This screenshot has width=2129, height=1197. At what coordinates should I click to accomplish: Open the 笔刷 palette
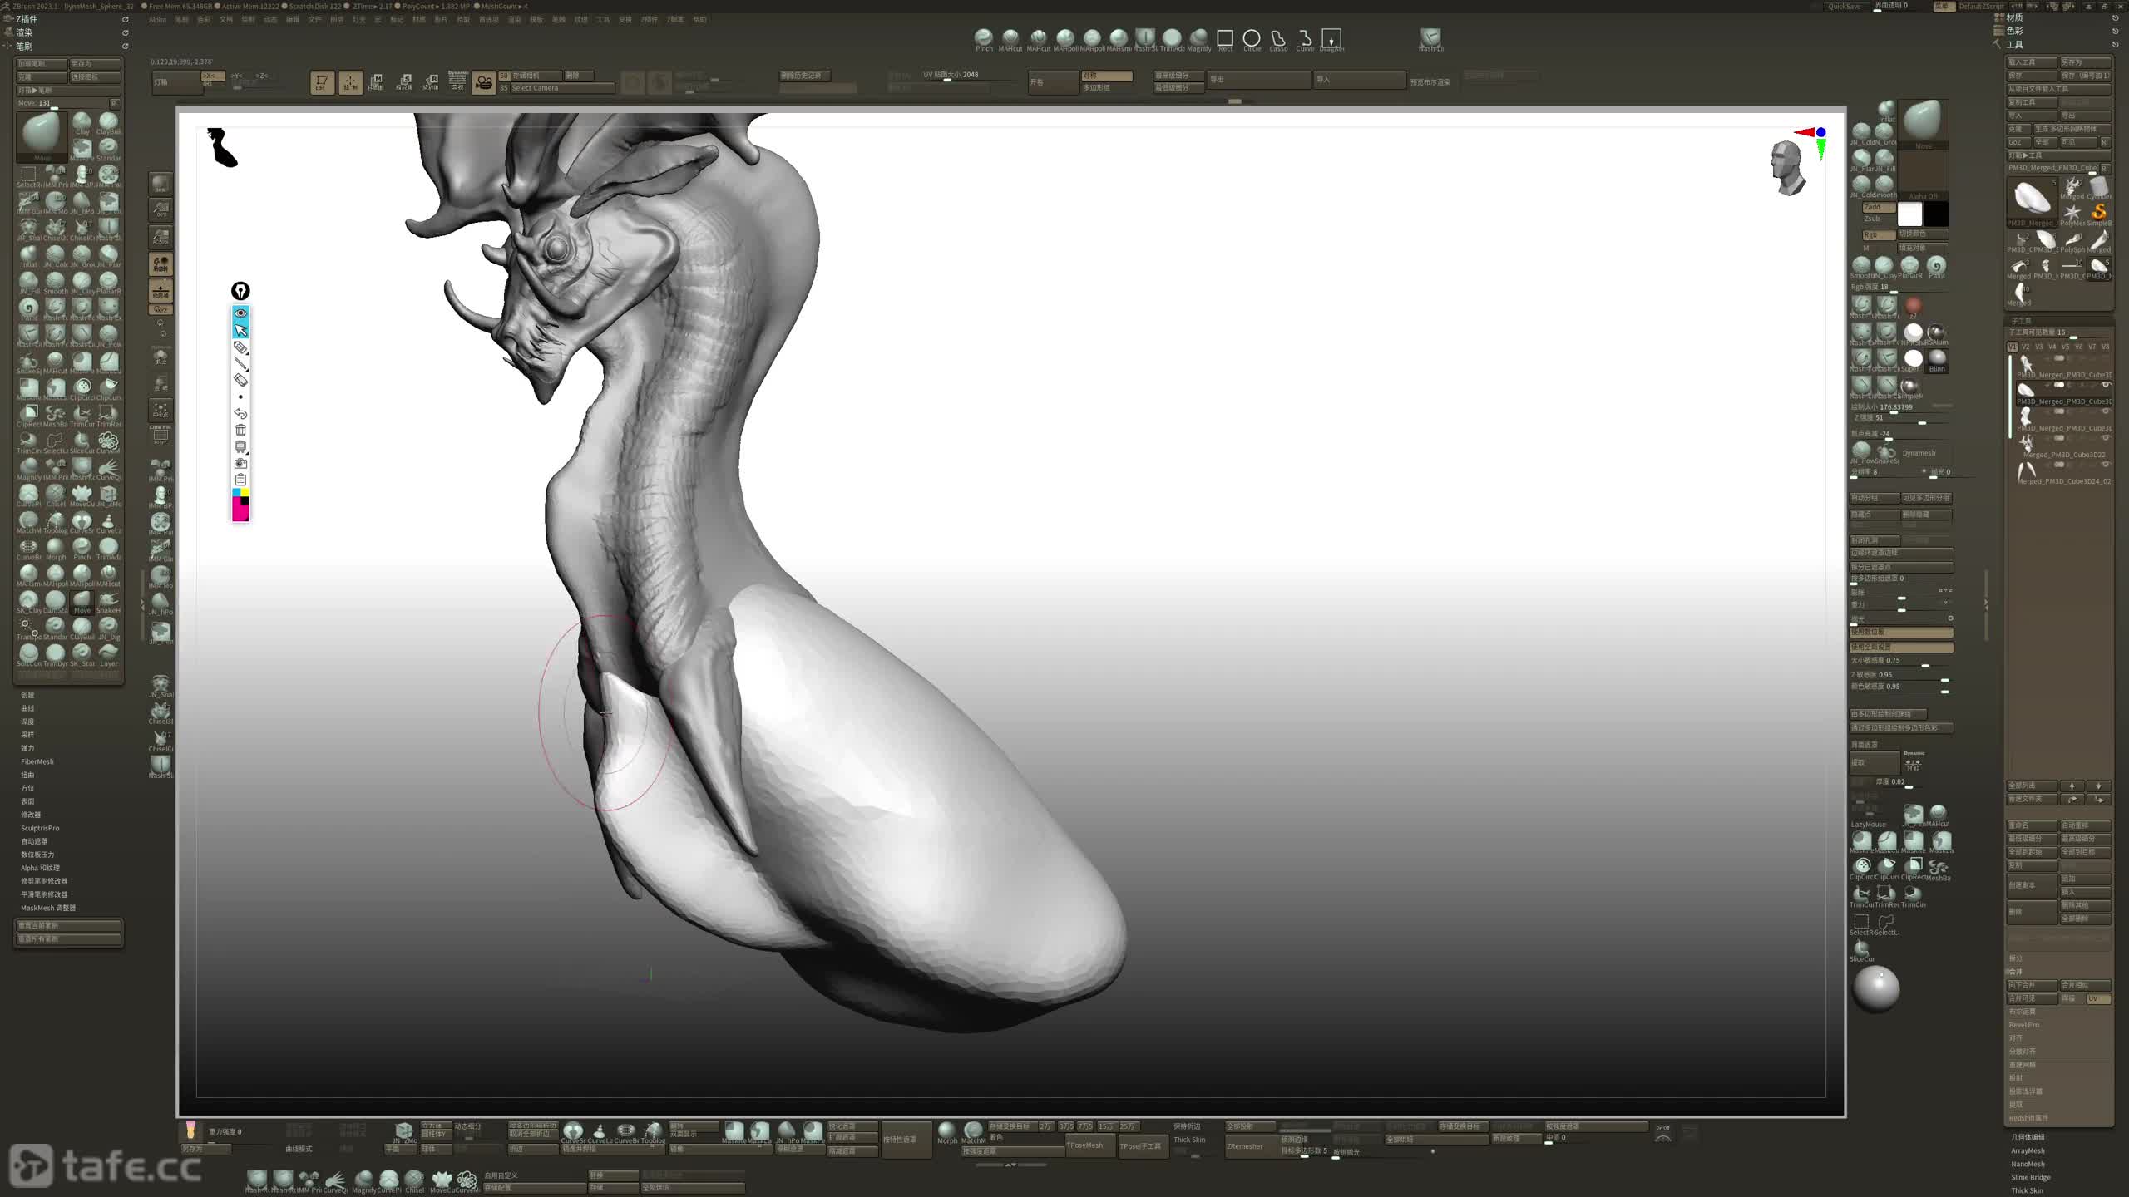[24, 47]
